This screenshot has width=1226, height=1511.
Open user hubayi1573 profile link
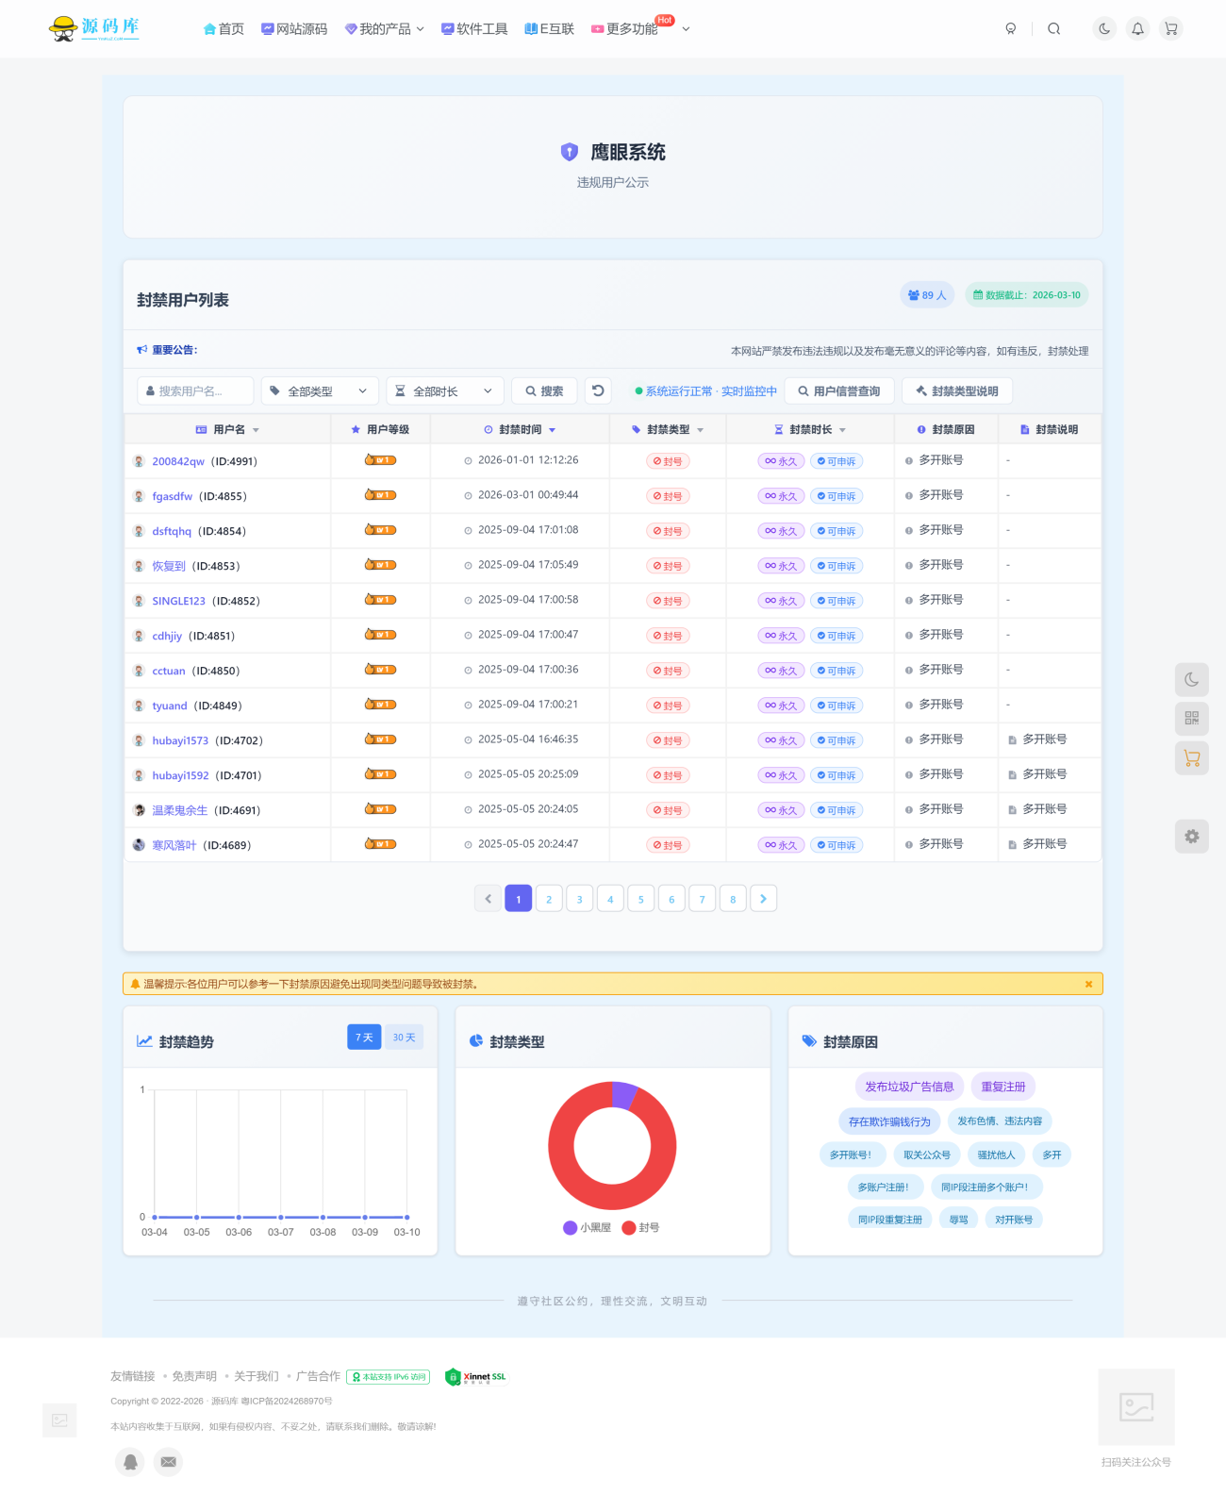click(180, 741)
